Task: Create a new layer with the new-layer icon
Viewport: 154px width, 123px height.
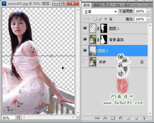Action: 136,118
